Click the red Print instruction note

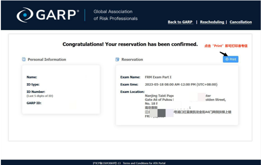click(x=226, y=46)
